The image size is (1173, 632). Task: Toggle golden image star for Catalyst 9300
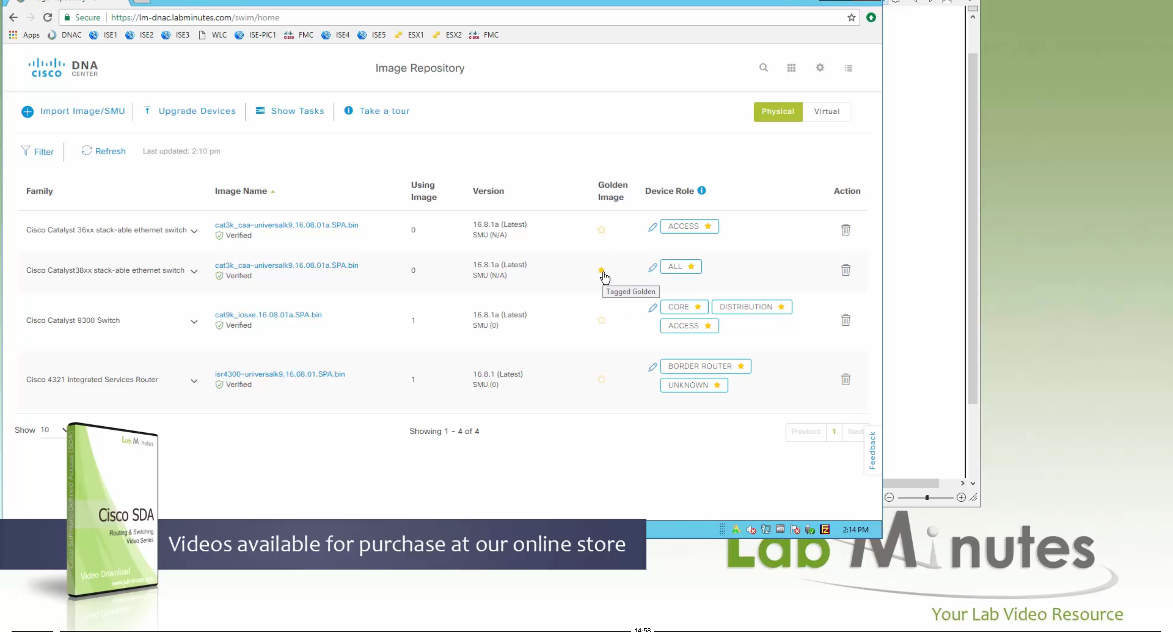pyautogui.click(x=601, y=320)
